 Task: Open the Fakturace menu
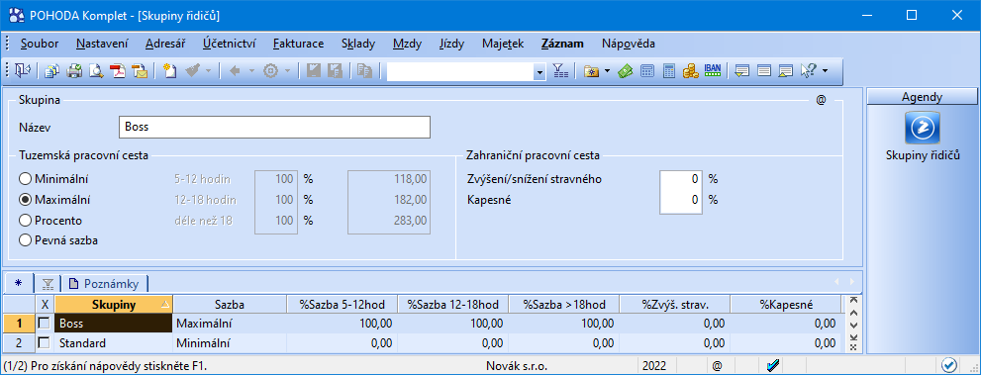298,44
